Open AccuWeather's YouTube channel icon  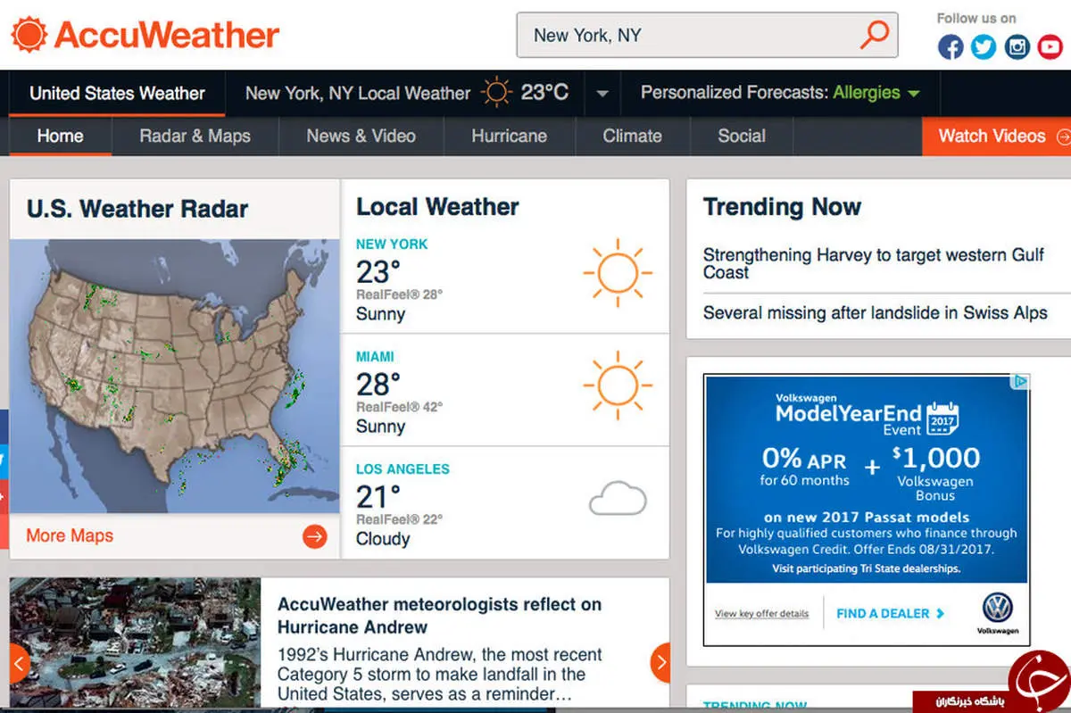(x=1050, y=46)
